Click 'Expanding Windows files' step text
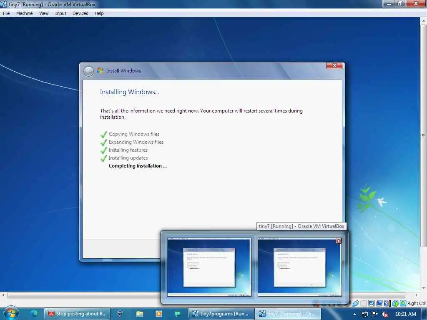The width and height of the screenshot is (427, 320). (136, 142)
